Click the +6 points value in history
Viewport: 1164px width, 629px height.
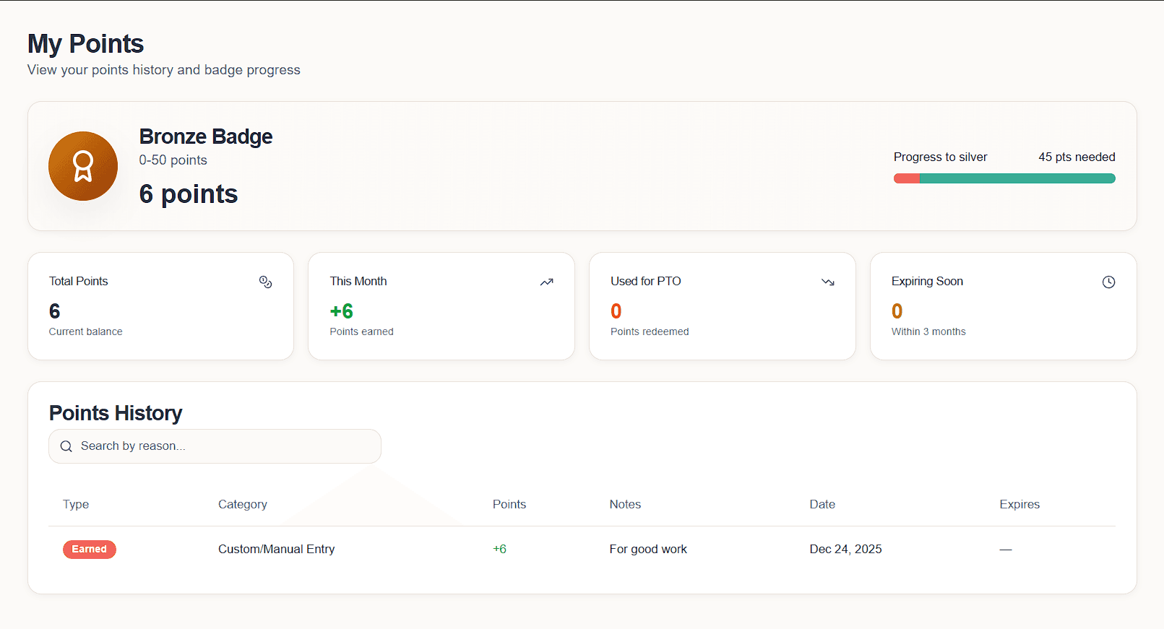(x=499, y=550)
